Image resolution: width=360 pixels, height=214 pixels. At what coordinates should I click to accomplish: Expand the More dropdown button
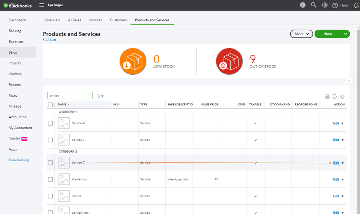[x=302, y=34]
